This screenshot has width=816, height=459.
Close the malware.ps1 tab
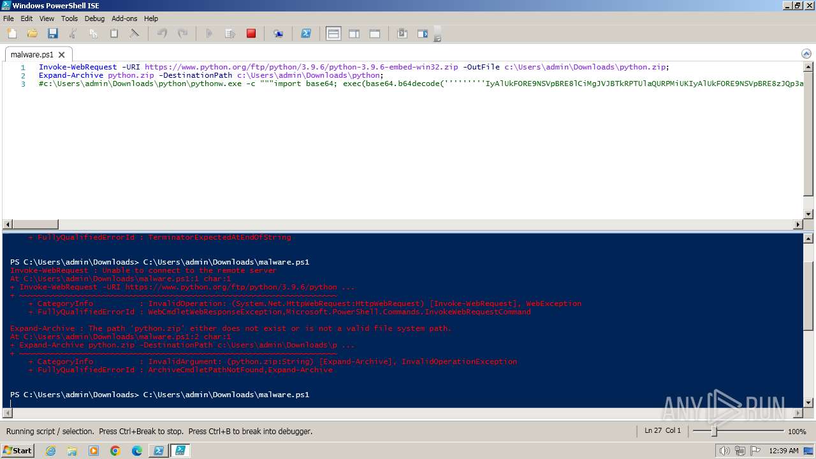(62, 55)
